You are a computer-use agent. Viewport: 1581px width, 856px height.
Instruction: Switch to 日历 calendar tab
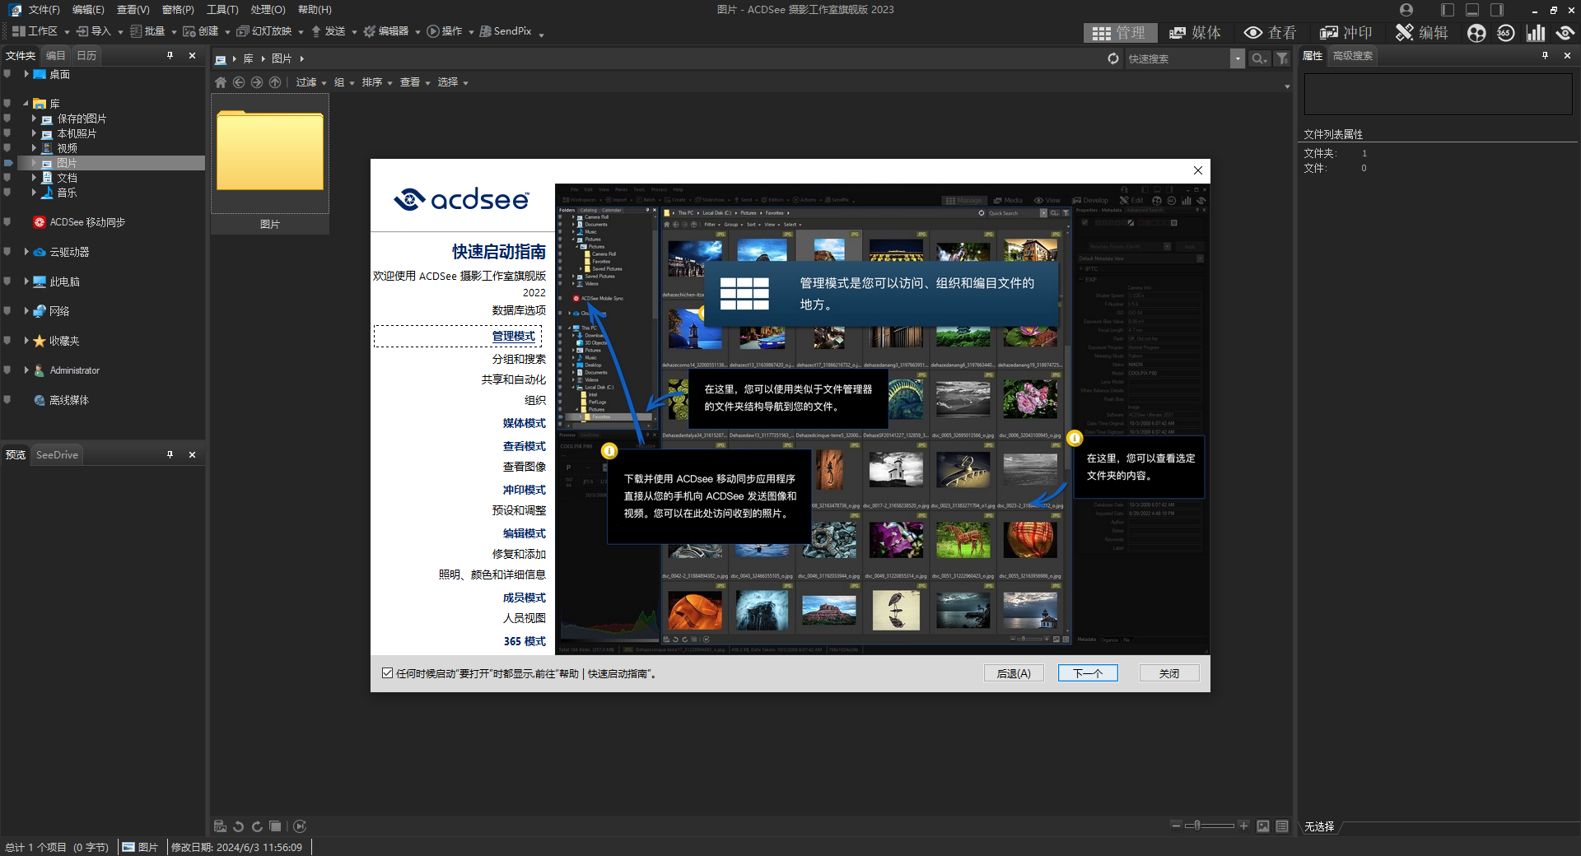click(86, 55)
